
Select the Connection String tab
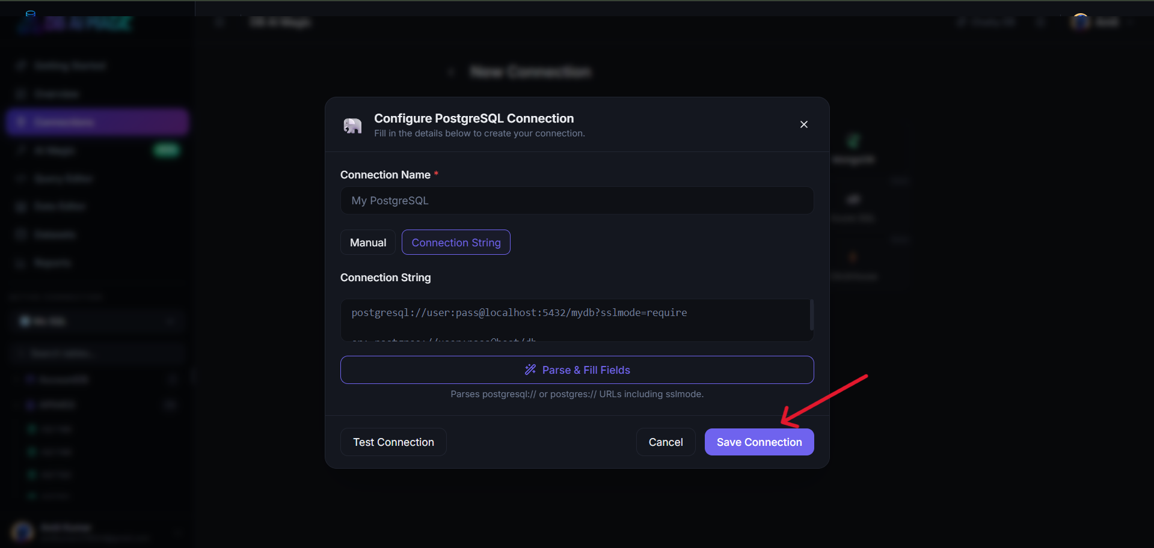[x=456, y=242]
